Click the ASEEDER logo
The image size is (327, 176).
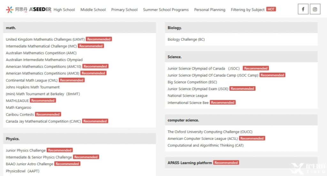pos(28,9)
